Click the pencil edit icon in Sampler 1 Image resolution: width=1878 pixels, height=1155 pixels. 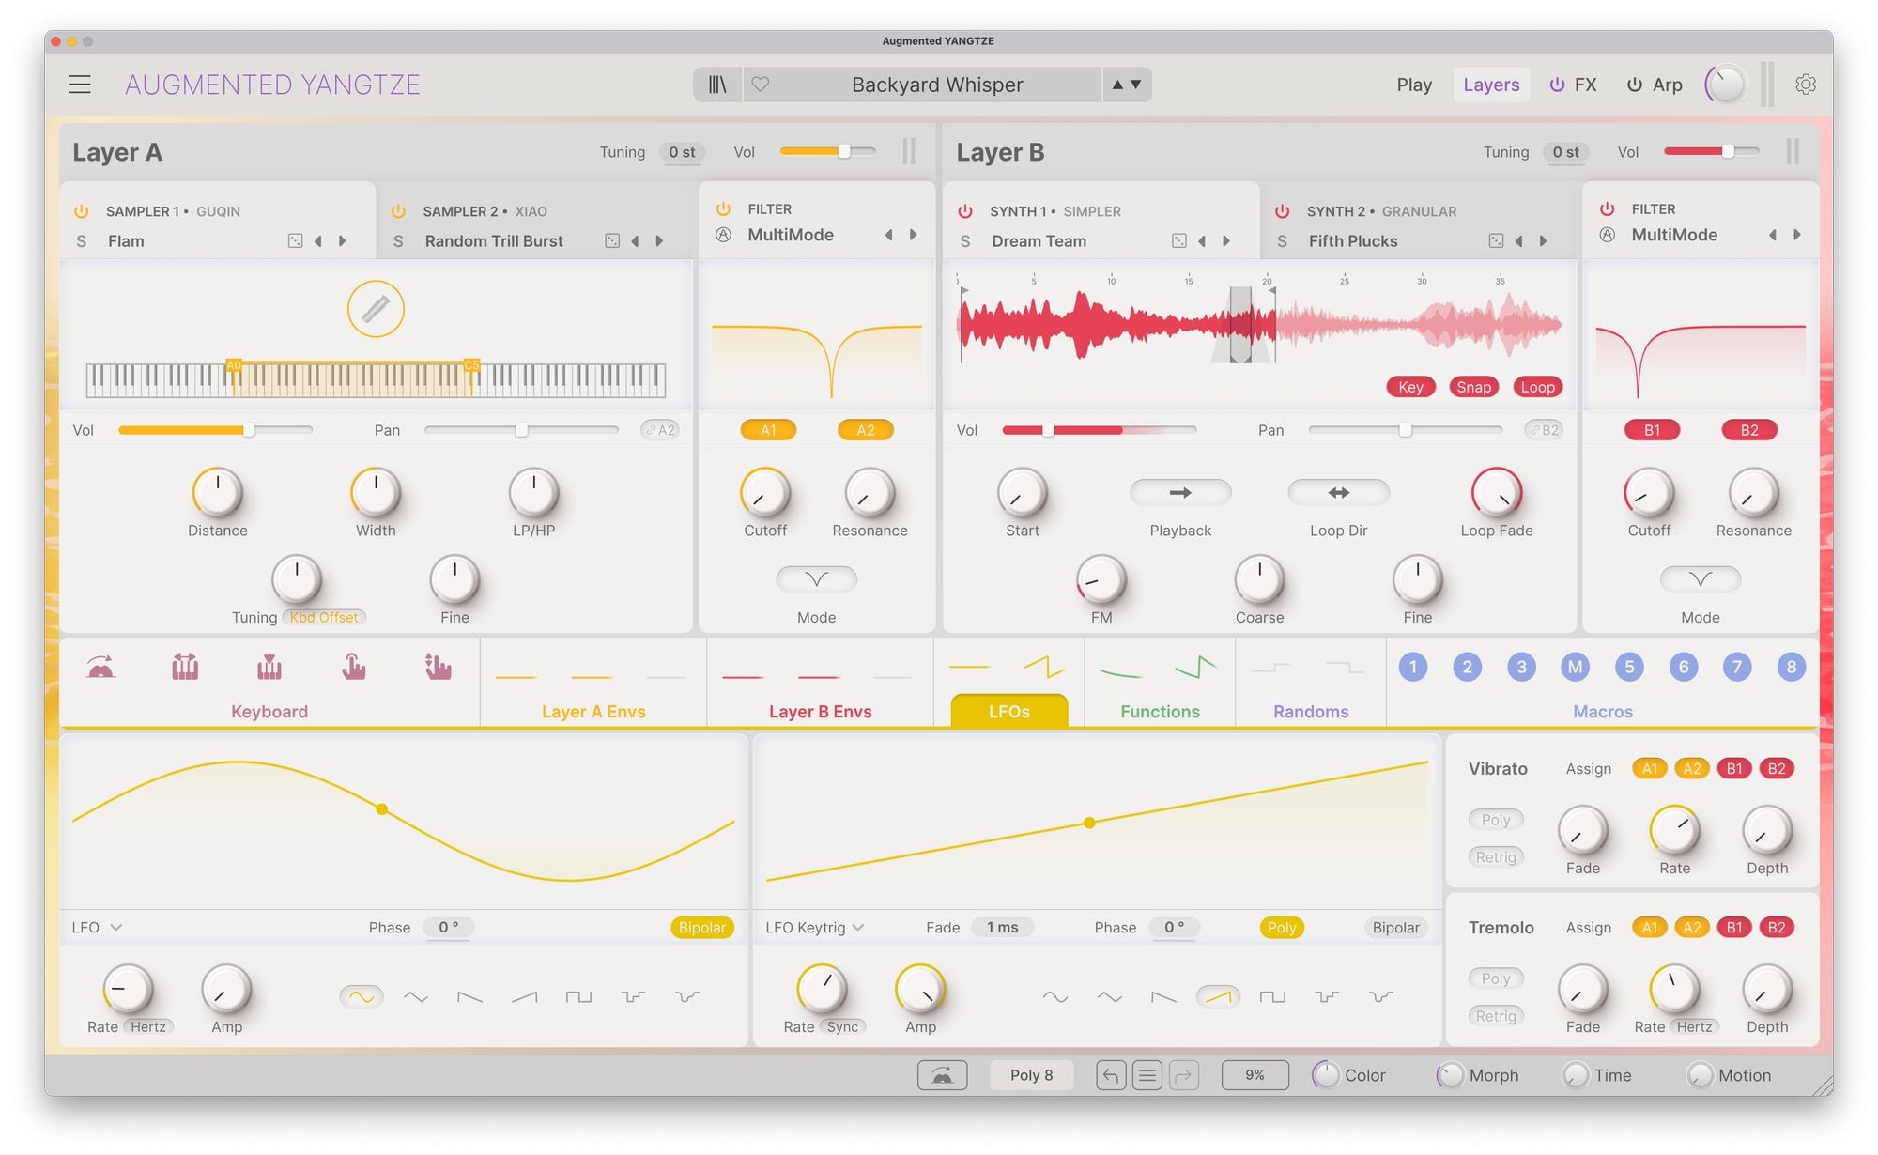pos(376,309)
